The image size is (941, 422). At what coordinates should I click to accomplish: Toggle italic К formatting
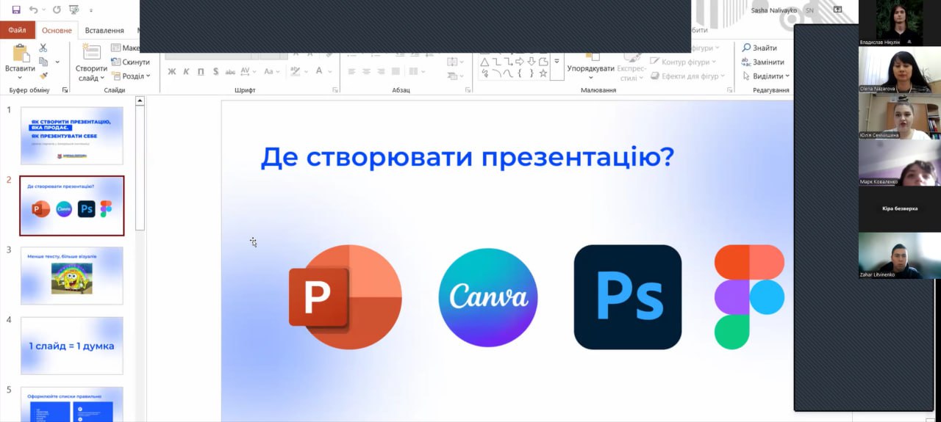click(x=186, y=72)
